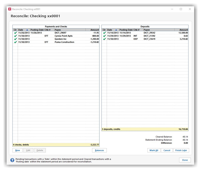
Task: Click the New button
Action: 18,150
